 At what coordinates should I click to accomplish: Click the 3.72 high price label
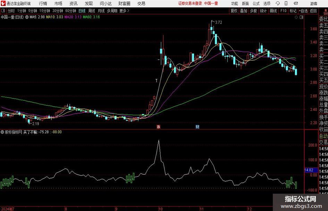218,23
